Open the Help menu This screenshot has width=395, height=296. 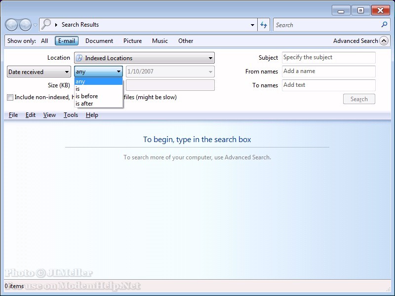92,115
